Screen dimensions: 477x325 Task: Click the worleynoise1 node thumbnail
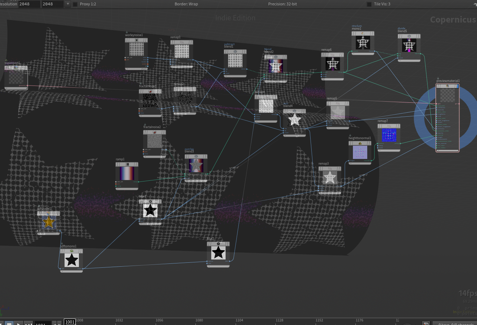[136, 49]
